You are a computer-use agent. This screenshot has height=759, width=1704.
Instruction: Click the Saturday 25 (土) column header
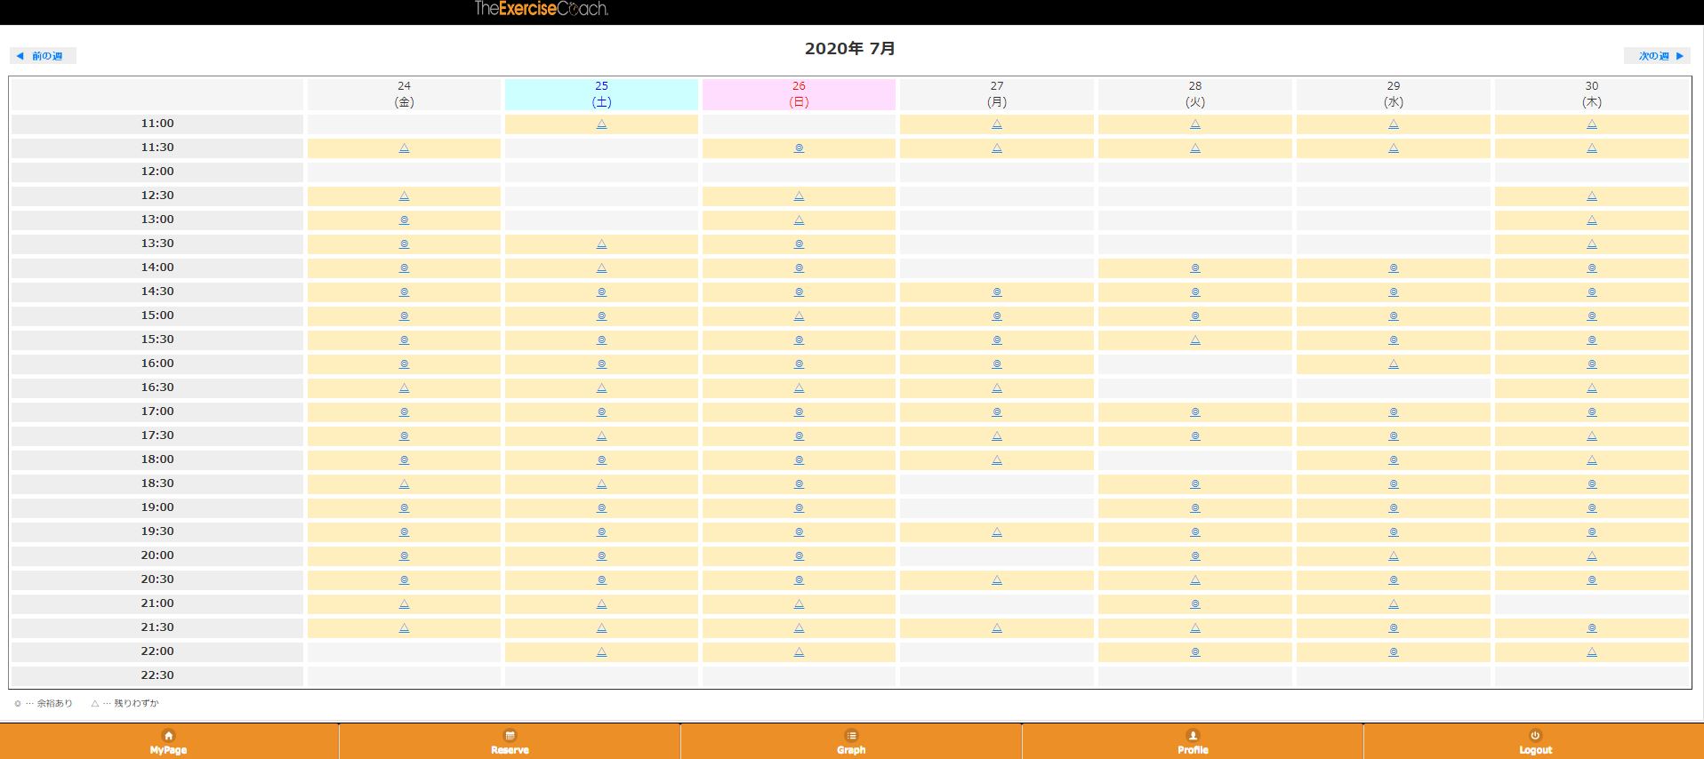(601, 94)
